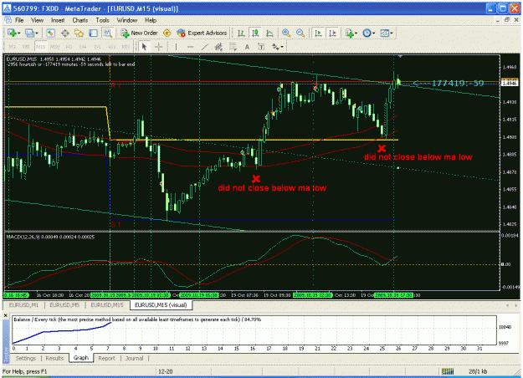
Task: Open the tester Report tab
Action: [x=106, y=358]
